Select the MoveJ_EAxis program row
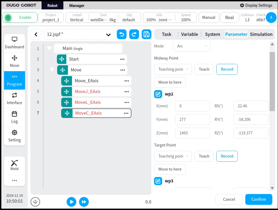The image size is (278, 210). click(x=96, y=92)
